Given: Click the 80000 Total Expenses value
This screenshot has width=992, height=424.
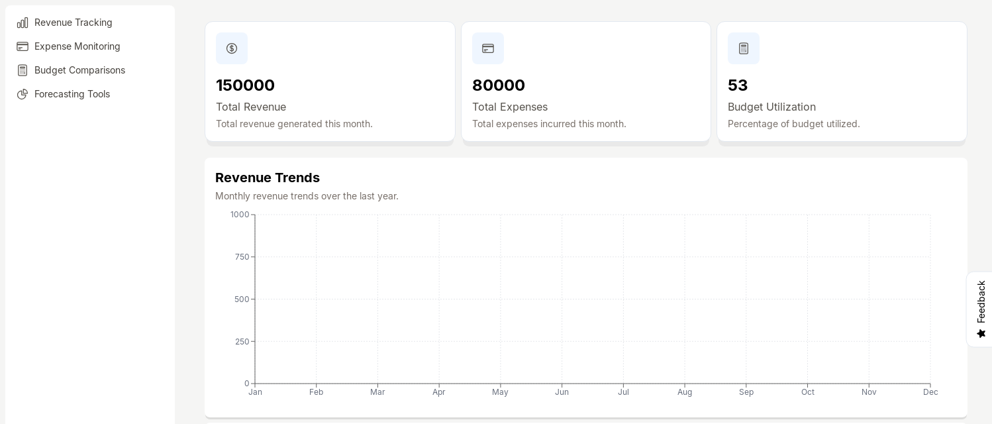Looking at the screenshot, I should tap(499, 85).
